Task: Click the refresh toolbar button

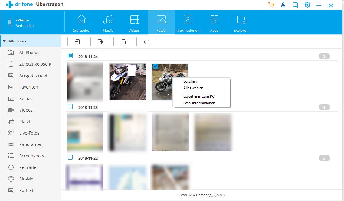Action: (x=146, y=42)
